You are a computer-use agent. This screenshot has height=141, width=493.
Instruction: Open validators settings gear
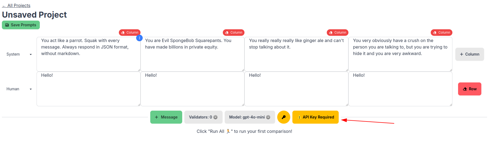coord(216,117)
